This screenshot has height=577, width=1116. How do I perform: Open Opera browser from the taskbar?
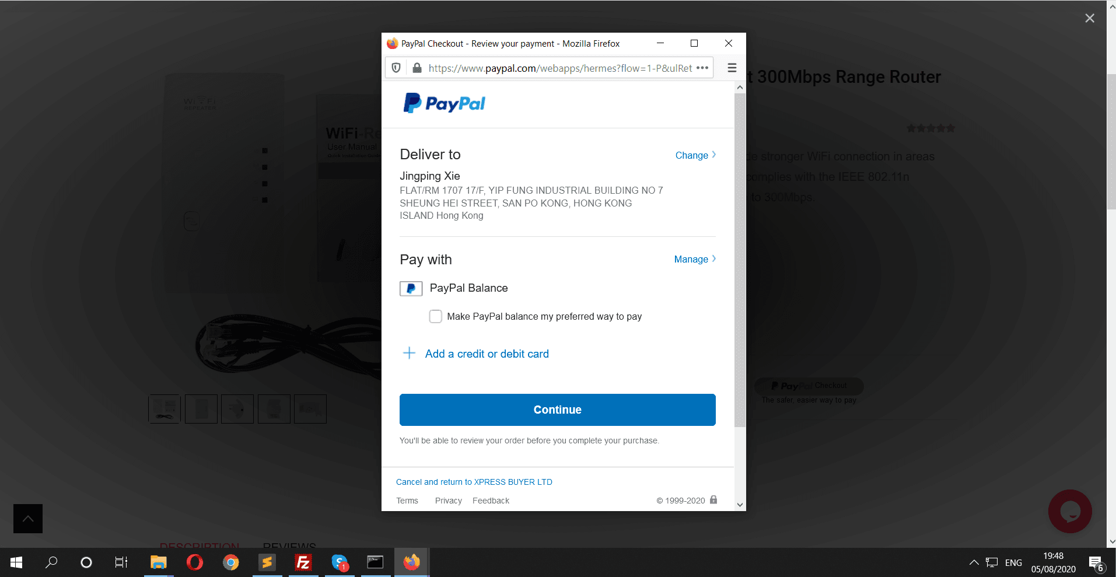tap(195, 562)
